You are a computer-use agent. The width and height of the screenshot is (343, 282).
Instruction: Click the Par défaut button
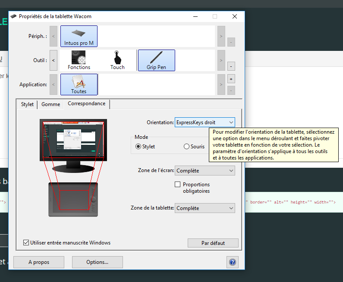tap(213, 243)
